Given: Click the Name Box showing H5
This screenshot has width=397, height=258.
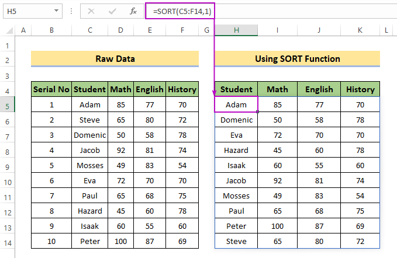Looking at the screenshot, I should pyautogui.click(x=26, y=11).
